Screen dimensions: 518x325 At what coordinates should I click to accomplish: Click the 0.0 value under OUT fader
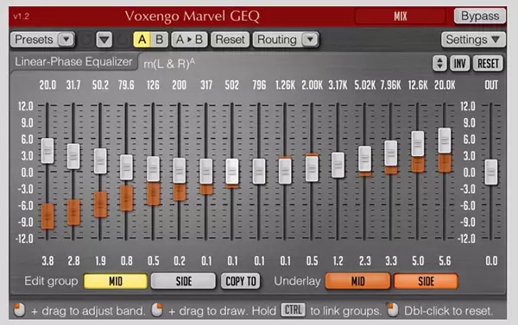[x=491, y=261]
